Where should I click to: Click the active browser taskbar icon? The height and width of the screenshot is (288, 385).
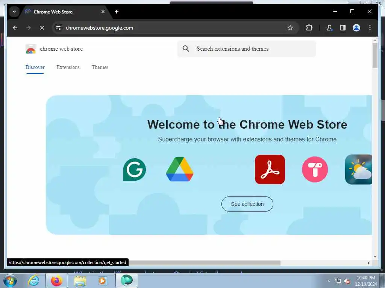[x=127, y=280]
